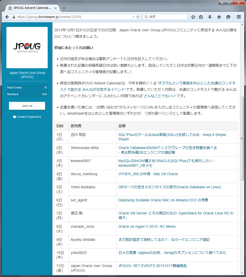Image resolution: width=246 pixels, height=277 pixels.
Task: Open the downloads arrow icon
Action: pos(210,17)
